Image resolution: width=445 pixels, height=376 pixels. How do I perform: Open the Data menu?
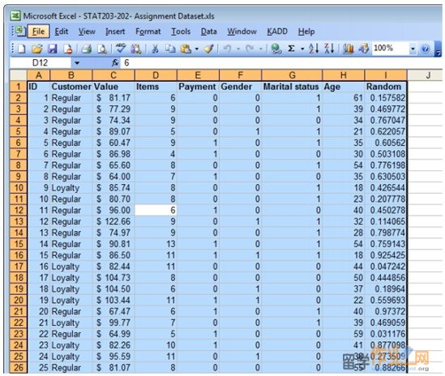point(209,32)
